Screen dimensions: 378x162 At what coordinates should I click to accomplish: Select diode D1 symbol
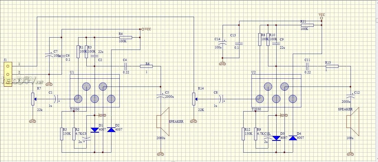(x=95, y=130)
